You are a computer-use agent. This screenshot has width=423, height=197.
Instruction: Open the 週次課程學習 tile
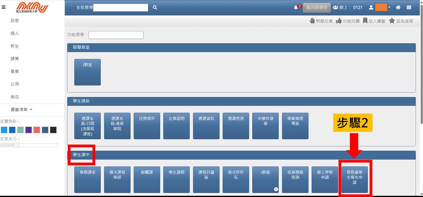(117, 180)
